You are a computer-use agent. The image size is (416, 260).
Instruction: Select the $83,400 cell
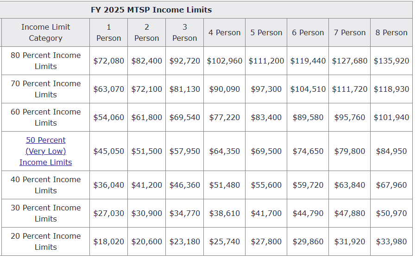pyautogui.click(x=266, y=117)
